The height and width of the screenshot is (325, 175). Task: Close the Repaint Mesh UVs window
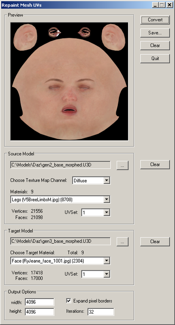point(169,5)
